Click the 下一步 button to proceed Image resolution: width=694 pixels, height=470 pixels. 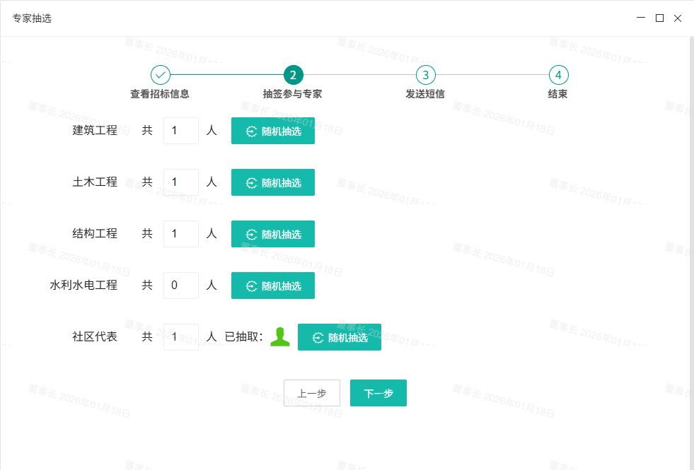(378, 392)
